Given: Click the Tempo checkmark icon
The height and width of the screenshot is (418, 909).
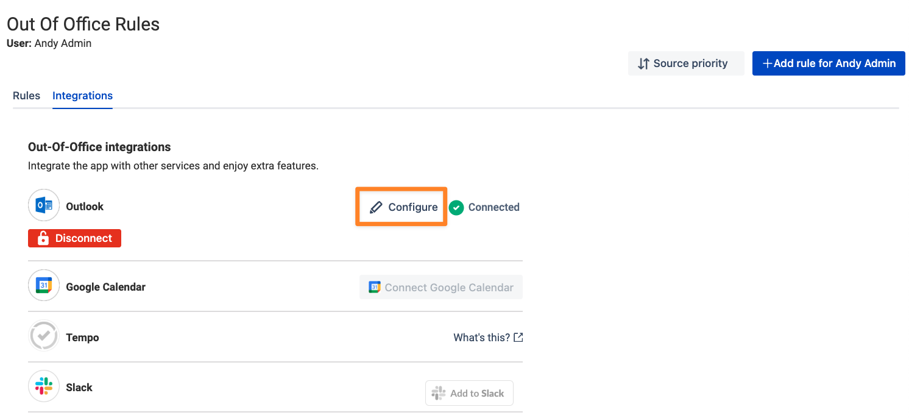Looking at the screenshot, I should [x=44, y=336].
